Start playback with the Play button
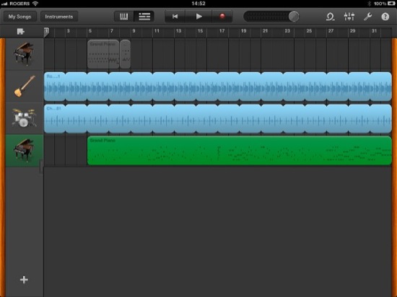The height and width of the screenshot is (297, 397). (199, 17)
